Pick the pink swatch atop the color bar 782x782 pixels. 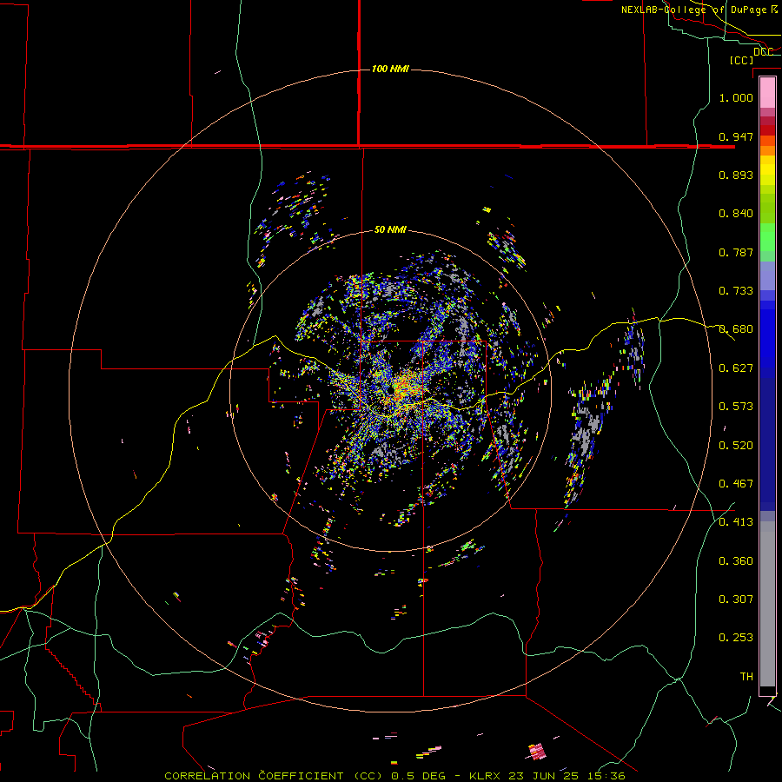(x=767, y=93)
